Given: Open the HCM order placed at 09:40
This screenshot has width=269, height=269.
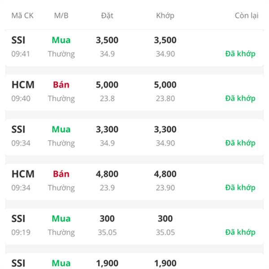Looking at the screenshot, I should pos(134,91).
